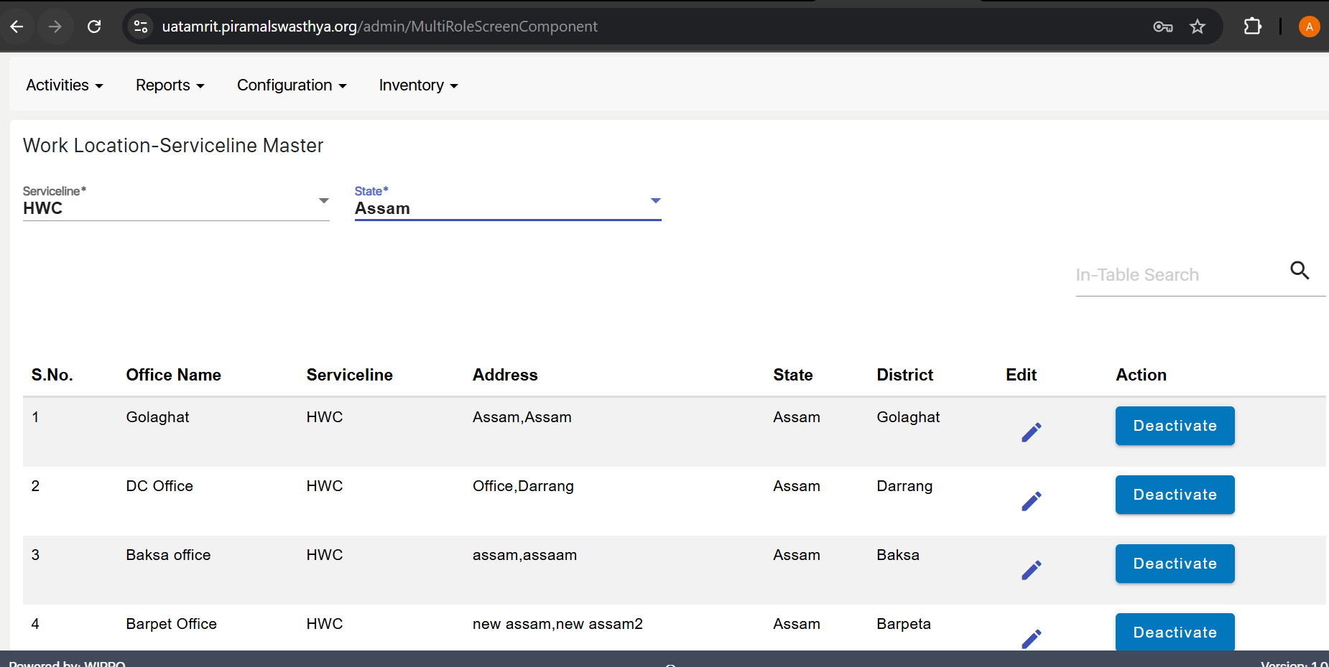1329x667 pixels.
Task: Reload the page using browser refresh
Action: click(94, 27)
